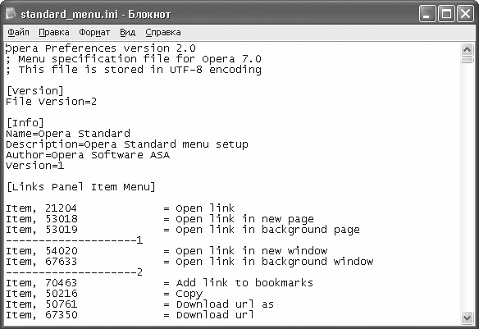Click the scrollbar down arrow
The width and height of the screenshot is (479, 329).
(x=467, y=318)
